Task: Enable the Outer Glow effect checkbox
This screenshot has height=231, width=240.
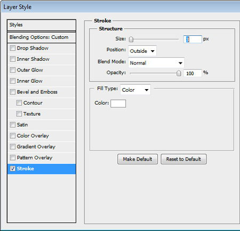Action: click(x=13, y=70)
